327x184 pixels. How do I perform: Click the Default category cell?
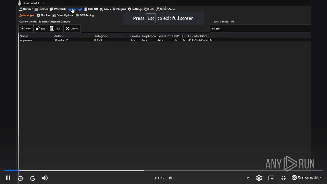click(98, 40)
